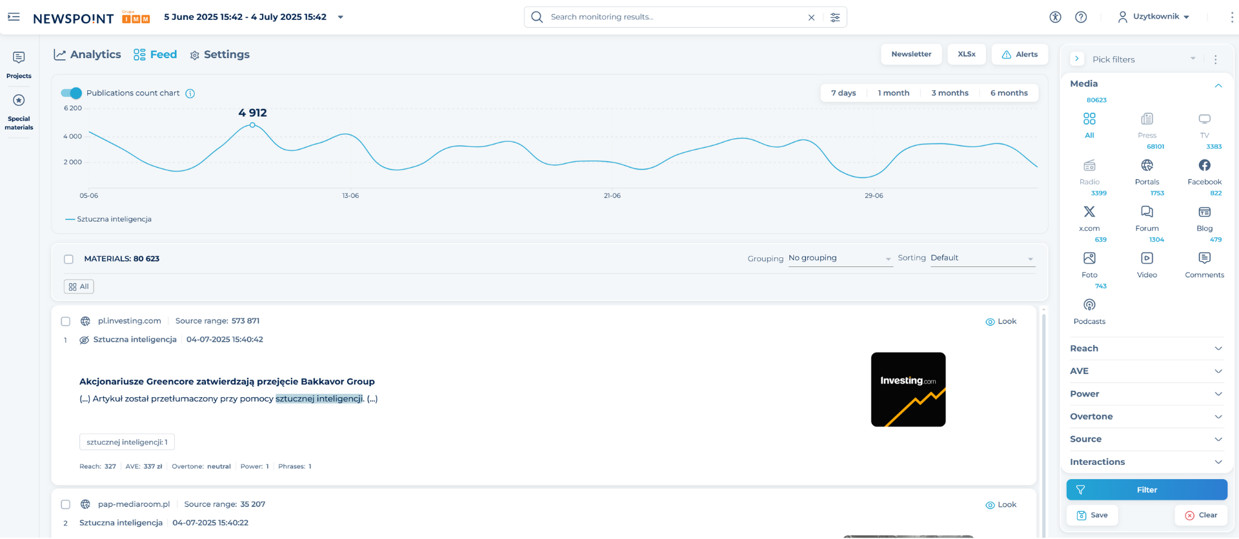Open advanced search filter options icon
1239x539 pixels.
(835, 17)
